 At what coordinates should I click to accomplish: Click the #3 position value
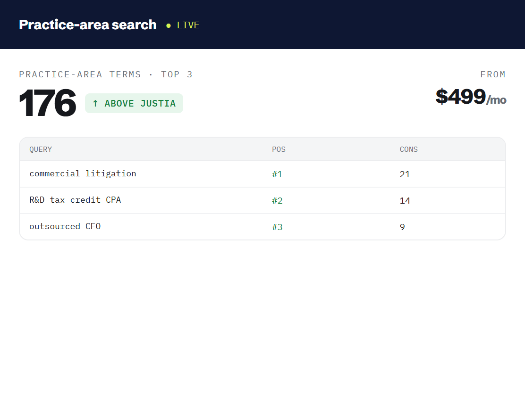(x=277, y=227)
